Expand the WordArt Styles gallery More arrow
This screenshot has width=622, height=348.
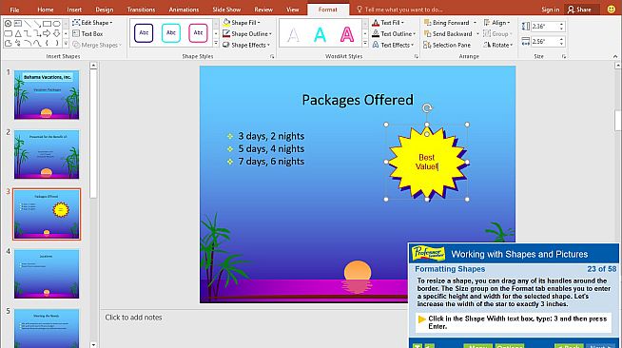(365, 43)
